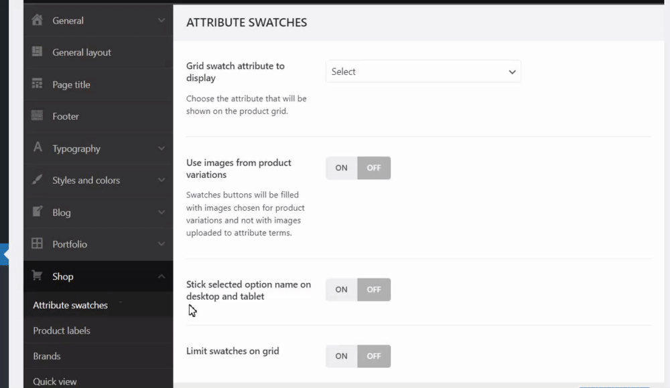Switch on Limit swatches on grid
The image size is (670, 388).
[x=342, y=356]
